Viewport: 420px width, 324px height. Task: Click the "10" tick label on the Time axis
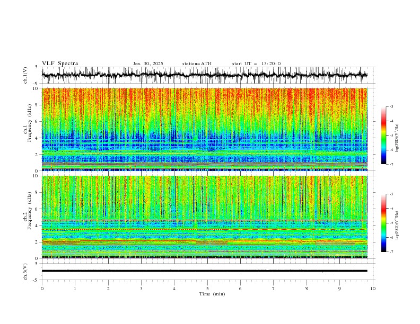coord(373,289)
